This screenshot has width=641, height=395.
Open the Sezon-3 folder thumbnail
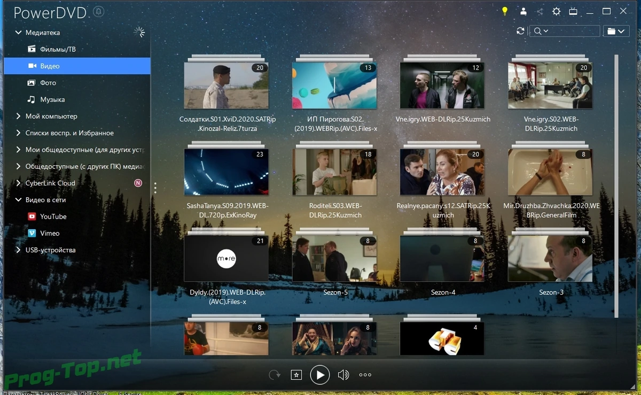click(550, 259)
